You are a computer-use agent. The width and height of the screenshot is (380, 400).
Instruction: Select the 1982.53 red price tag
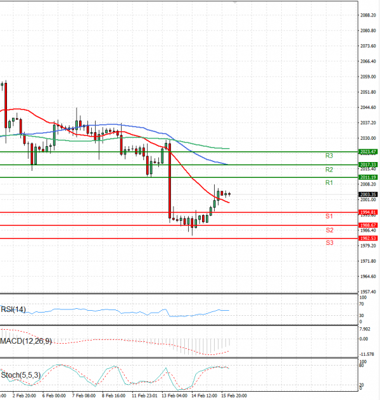point(368,238)
